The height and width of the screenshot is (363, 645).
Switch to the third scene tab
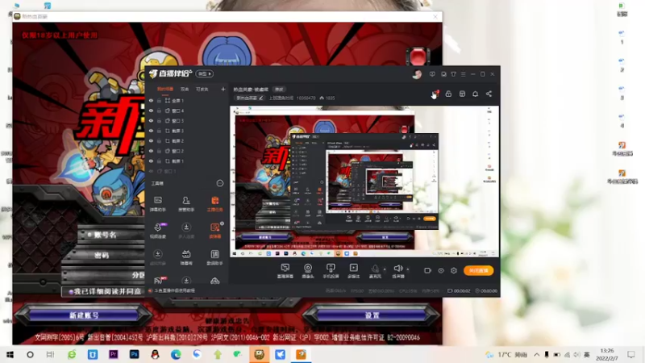[x=202, y=89]
